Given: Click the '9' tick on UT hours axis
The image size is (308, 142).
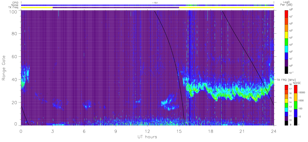Looking at the screenshot, I should (116, 131).
